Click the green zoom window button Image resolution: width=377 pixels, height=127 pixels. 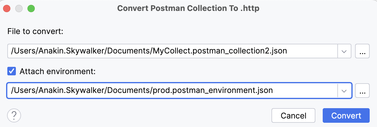[31, 9]
